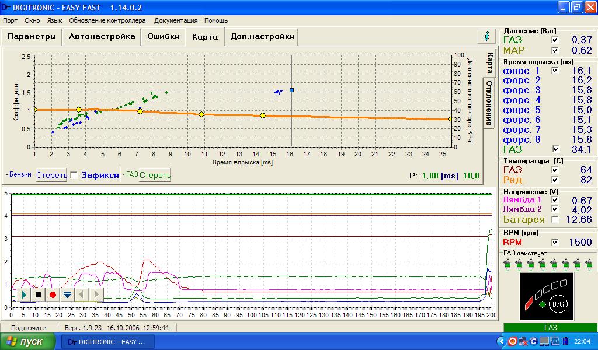
Task: Click the last green injector icon
Action: tap(589, 265)
